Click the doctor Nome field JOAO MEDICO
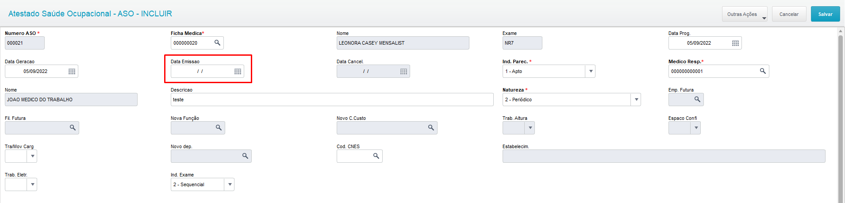The image size is (845, 203). [x=71, y=100]
